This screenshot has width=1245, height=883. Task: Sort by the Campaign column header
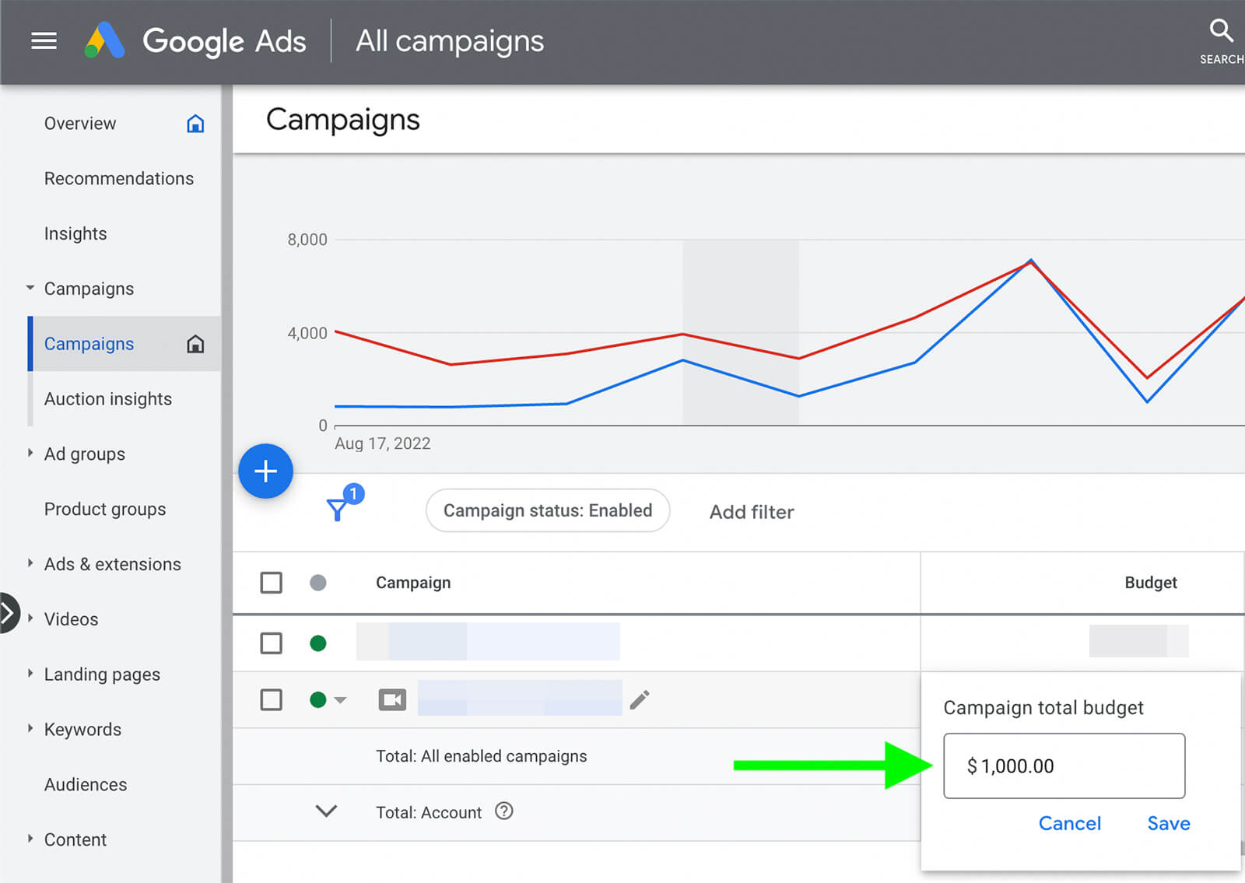(413, 583)
